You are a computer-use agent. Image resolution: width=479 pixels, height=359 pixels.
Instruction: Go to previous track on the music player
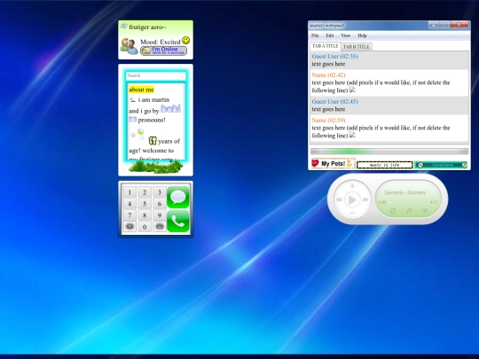tap(339, 199)
